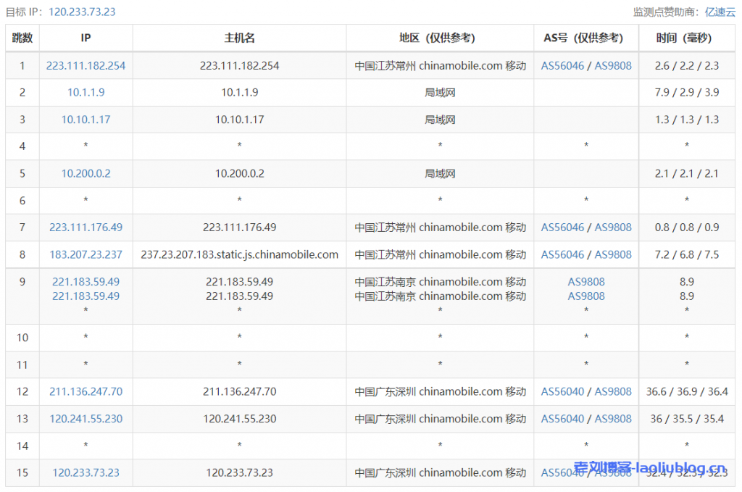Open the target IP link 120.233.73.23 at top
This screenshot has height=492, width=742.
(x=82, y=12)
